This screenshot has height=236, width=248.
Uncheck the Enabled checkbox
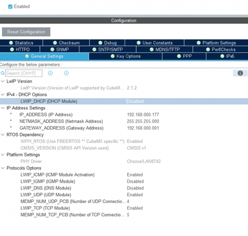10,7
